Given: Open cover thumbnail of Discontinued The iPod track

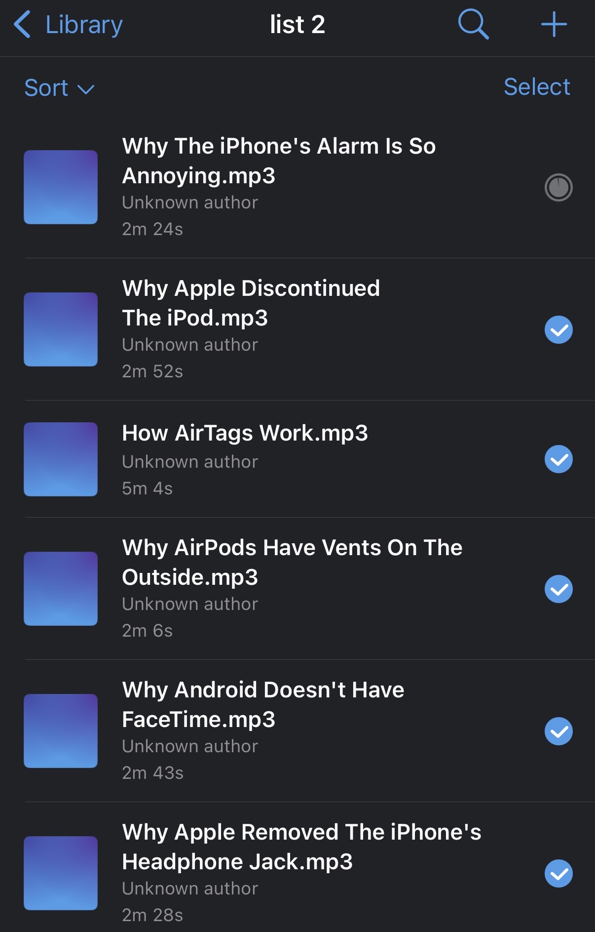Looking at the screenshot, I should click(x=61, y=329).
